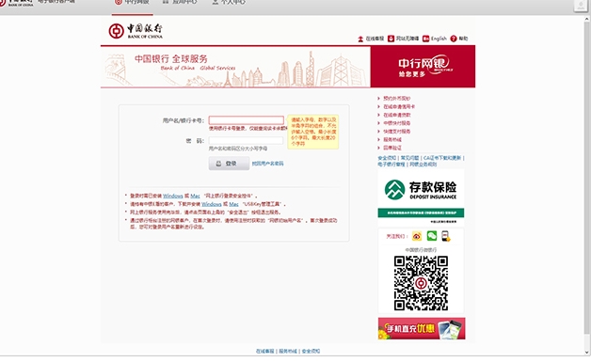Switch to the 应用中心 tab
Viewport: 591px width, 362px height.
tap(180, 2)
